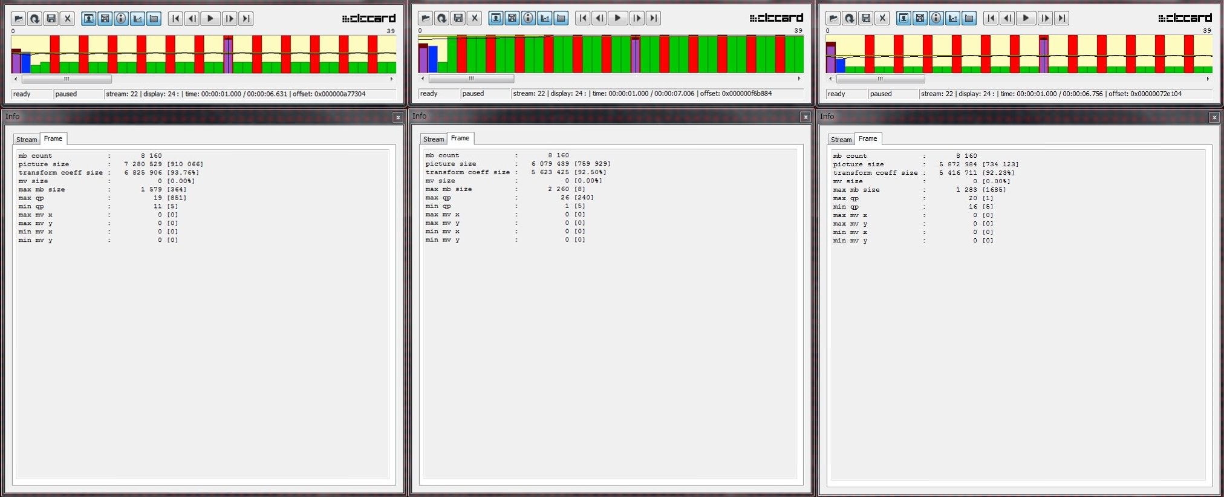The image size is (1224, 497).
Task: Toggle the macroblock grid view in right window
Action: pyautogui.click(x=920, y=18)
